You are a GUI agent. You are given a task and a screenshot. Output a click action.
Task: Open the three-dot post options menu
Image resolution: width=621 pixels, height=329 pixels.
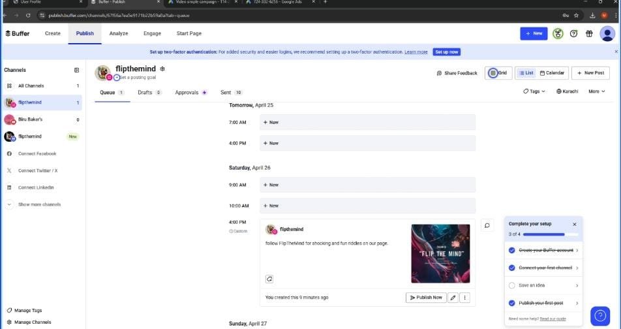point(465,298)
